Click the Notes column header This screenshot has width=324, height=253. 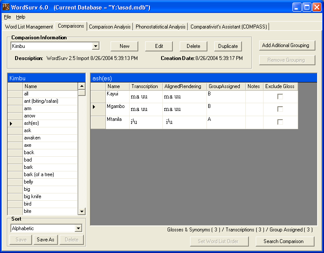(254, 86)
